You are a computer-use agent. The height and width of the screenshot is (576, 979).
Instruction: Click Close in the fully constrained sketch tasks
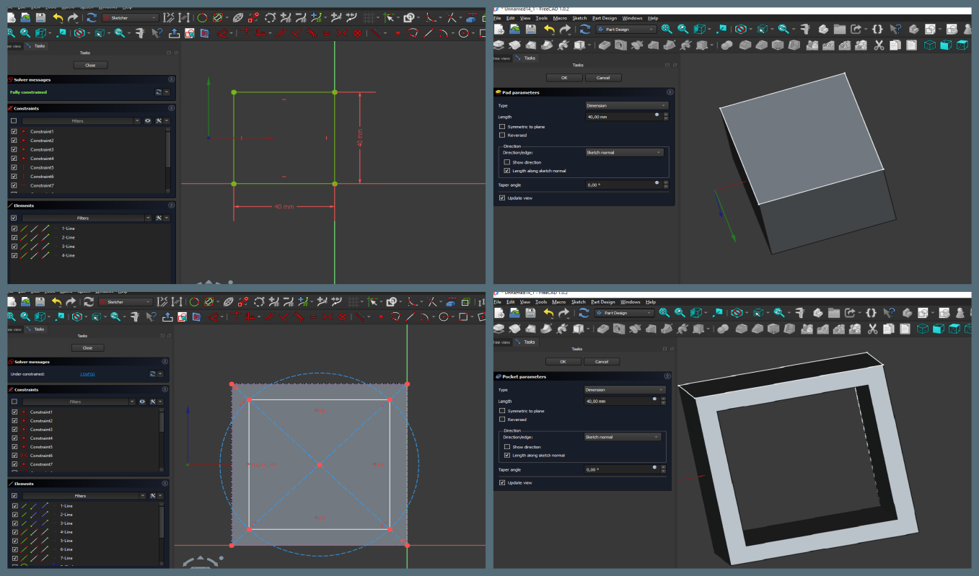90,65
